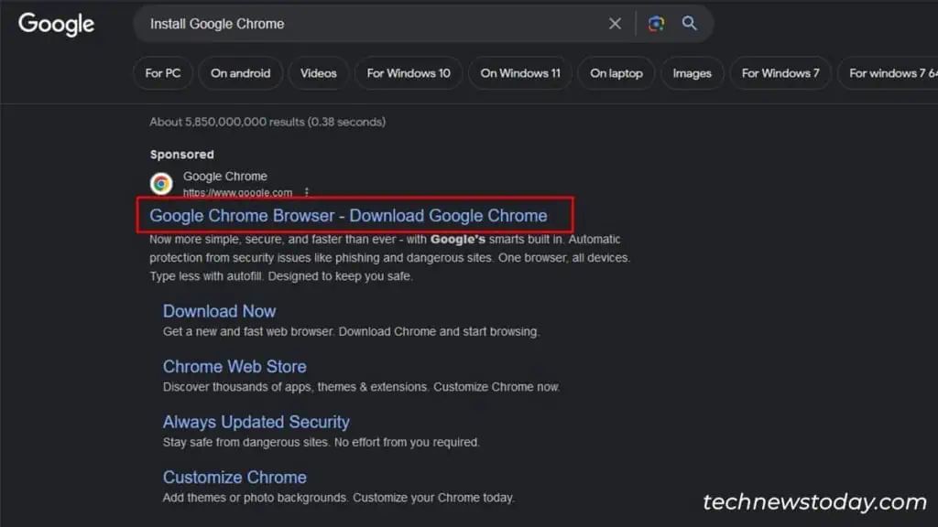Click the Download Now sitelink

219,311
